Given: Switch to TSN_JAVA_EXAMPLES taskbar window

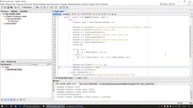Looking at the screenshot, I should [x=32, y=106].
